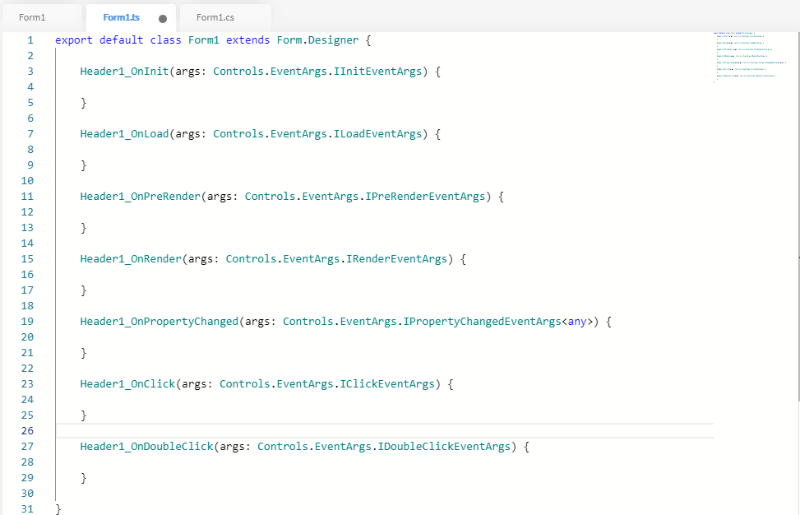Screen dimensions: 800x515
Task: Click the vertical scrollbar on the right edge
Action: 797,259
